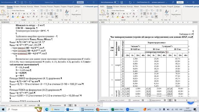Open Стилі gallery in left Word window
This screenshot has width=199, height=112.
point(67,13)
